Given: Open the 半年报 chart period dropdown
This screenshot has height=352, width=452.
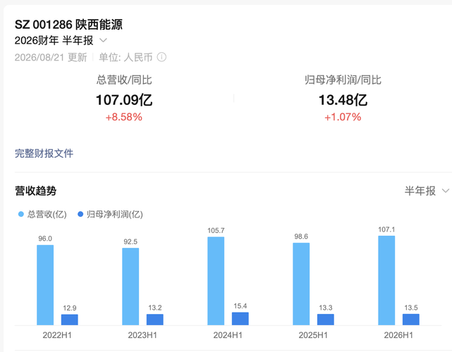Looking at the screenshot, I should [x=427, y=191].
